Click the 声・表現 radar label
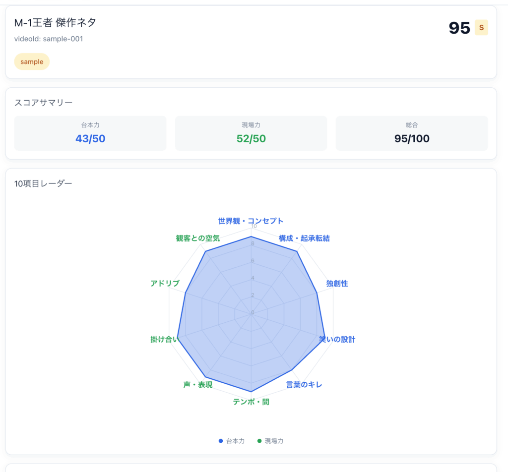The height and width of the screenshot is (472, 508). (x=198, y=385)
